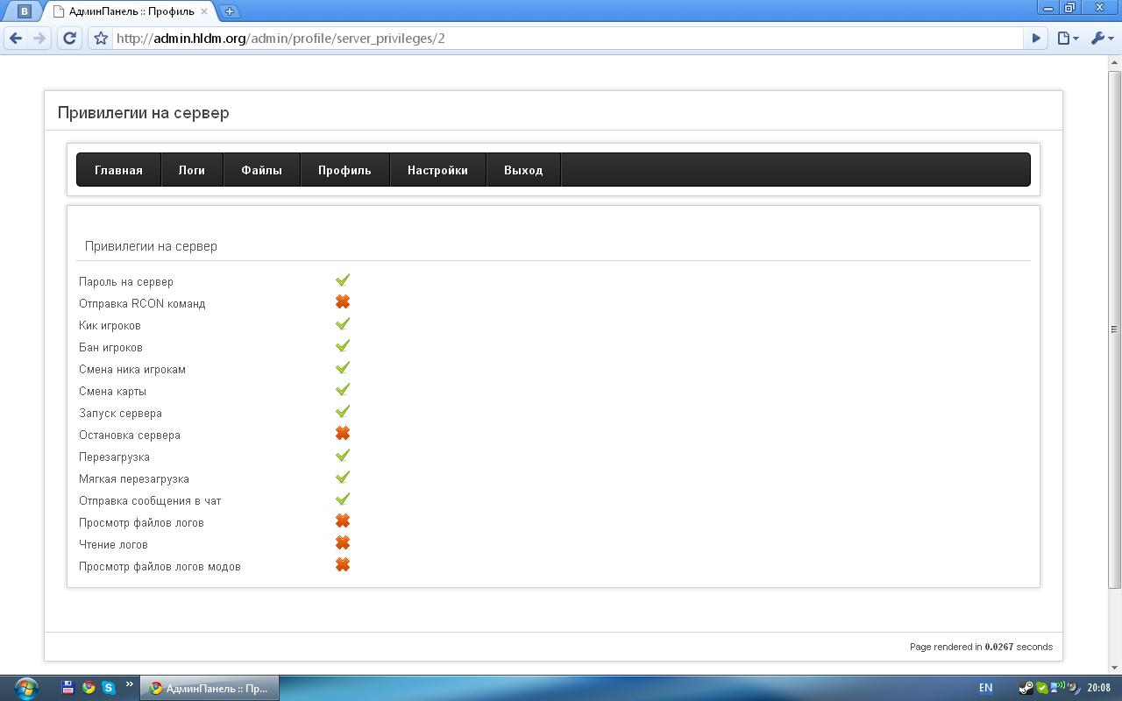Image resolution: width=1122 pixels, height=701 pixels.
Task: Open the page menu dropdown
Action: point(1067,39)
